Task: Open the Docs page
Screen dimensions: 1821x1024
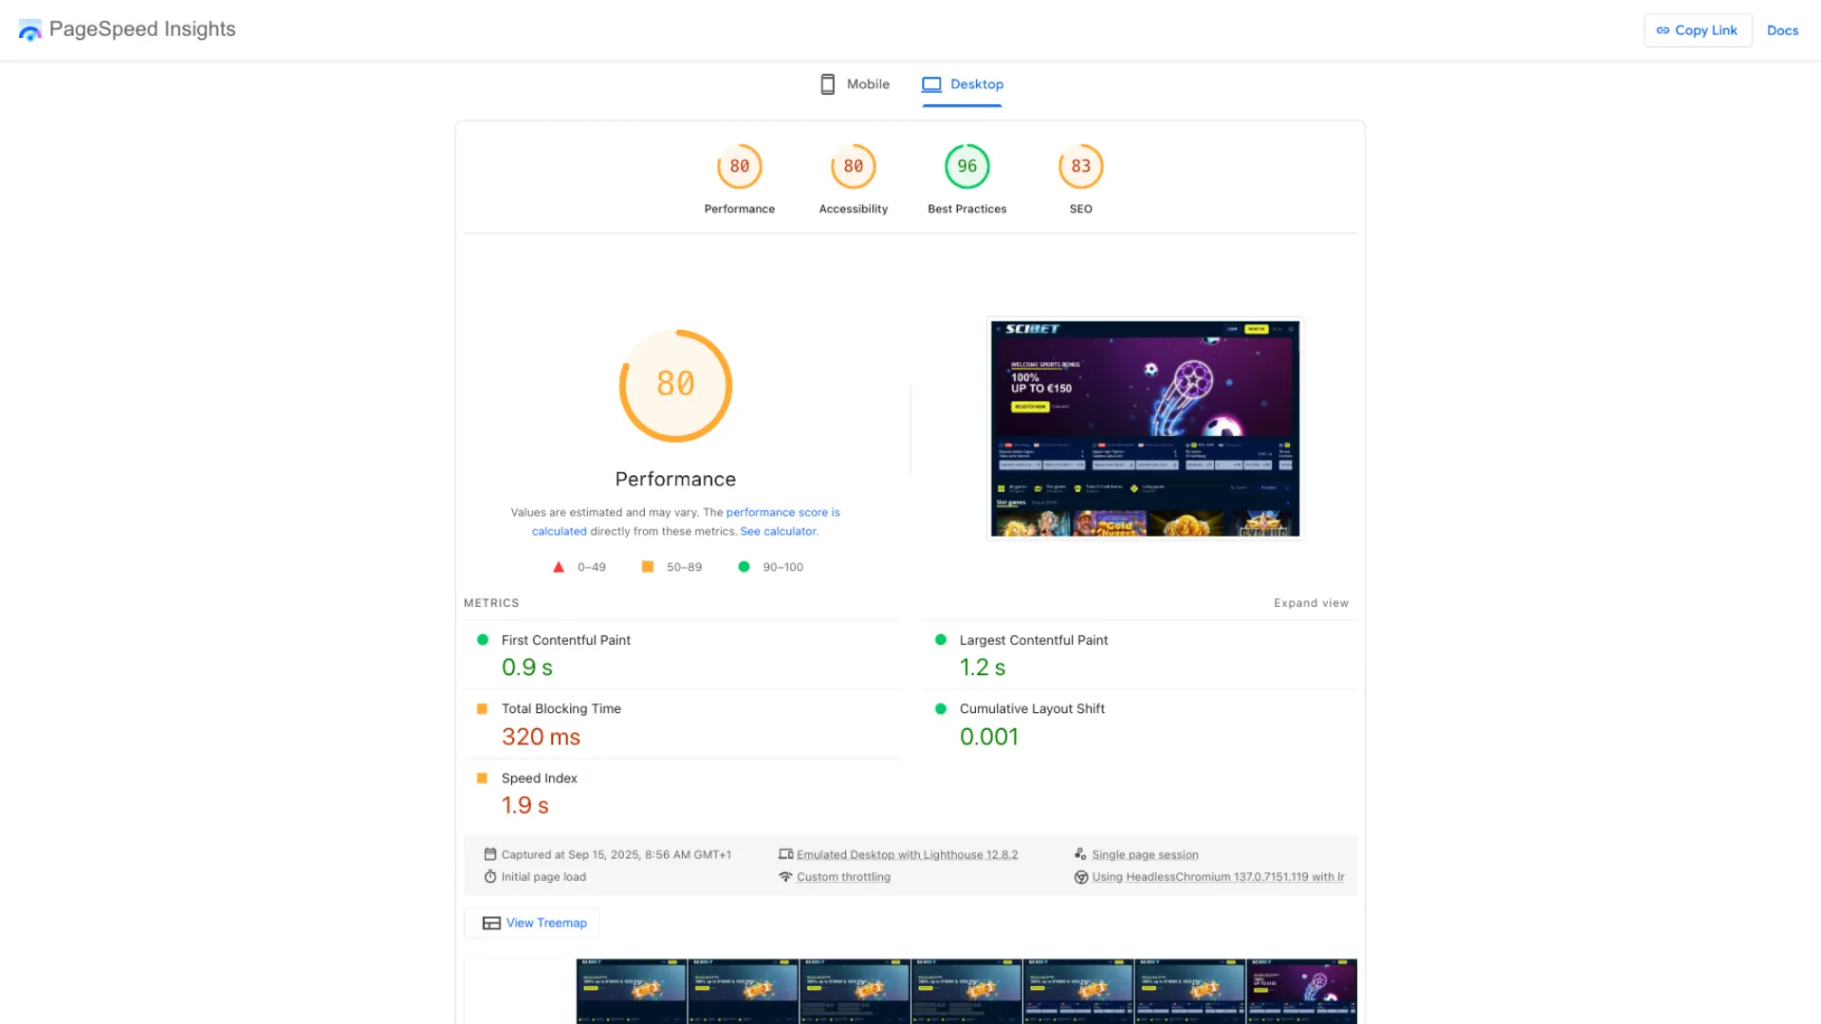Action: click(x=1782, y=29)
